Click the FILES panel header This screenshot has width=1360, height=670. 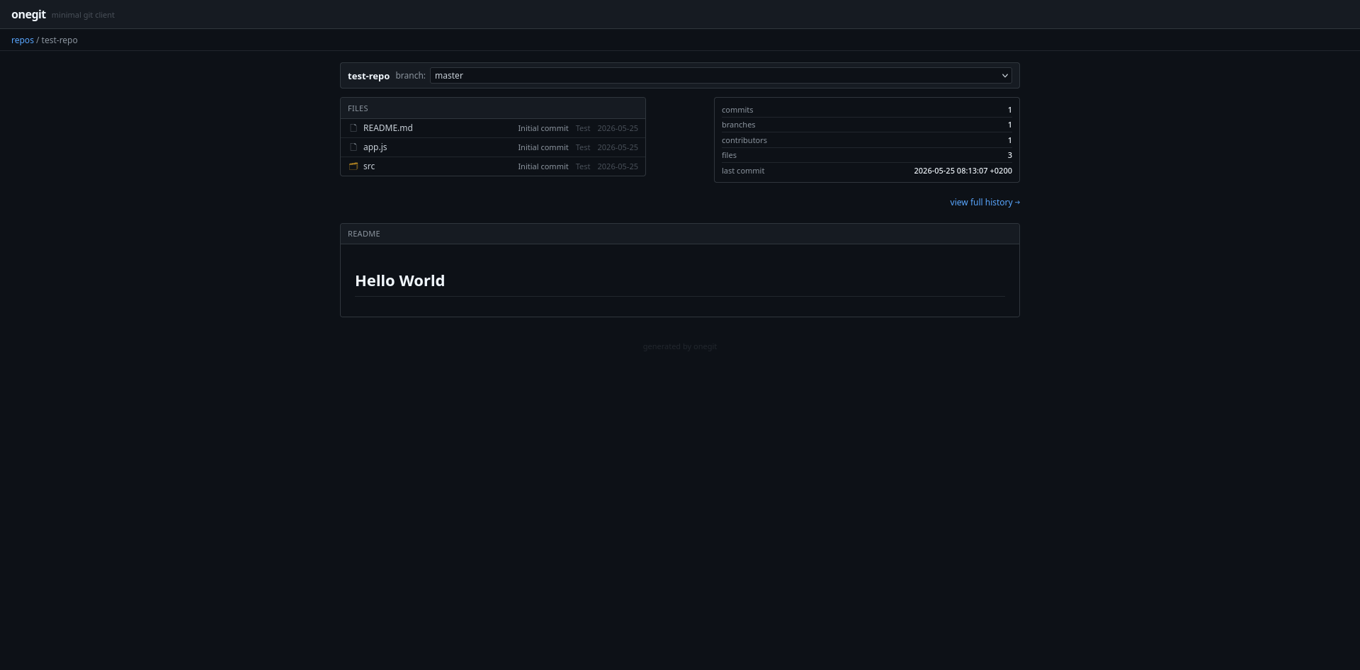tap(493, 108)
